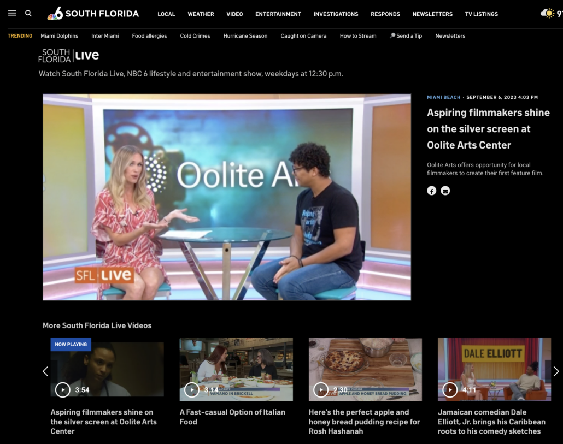Screen dimensions: 563x444
Task: Click the magnifier icon beside Send a Tip
Action: [392, 35]
